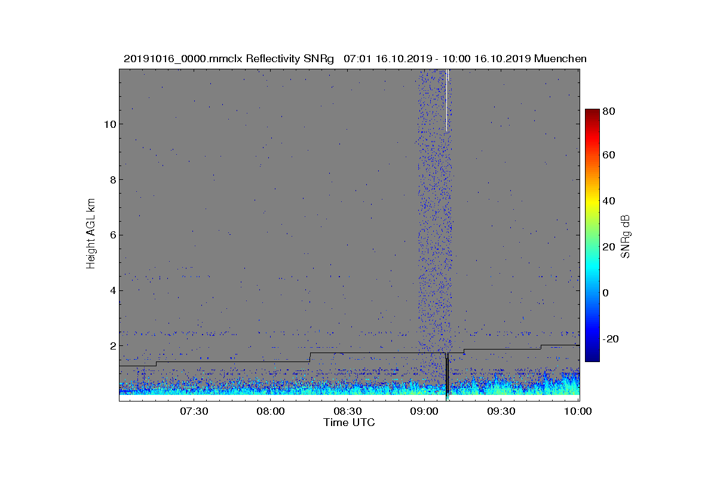Image resolution: width=717 pixels, height=478 pixels.
Task: Click the height tick label 2
Action: pos(112,346)
